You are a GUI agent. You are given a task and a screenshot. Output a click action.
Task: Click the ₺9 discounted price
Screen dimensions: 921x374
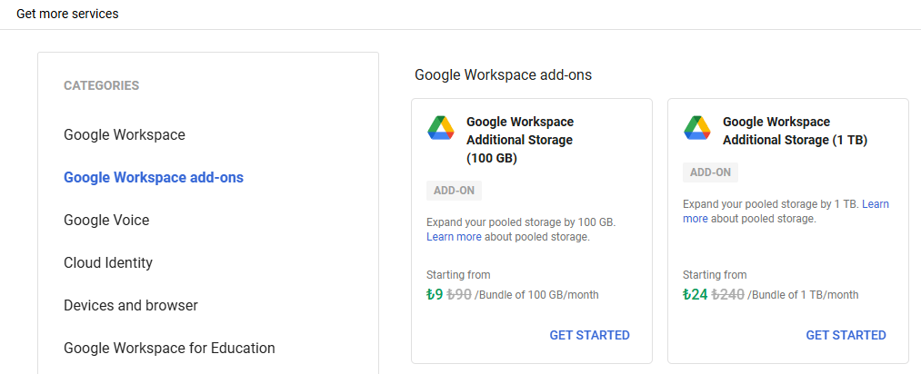tap(434, 294)
